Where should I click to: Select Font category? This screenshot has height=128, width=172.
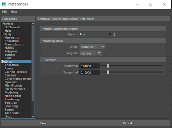(8, 58)
